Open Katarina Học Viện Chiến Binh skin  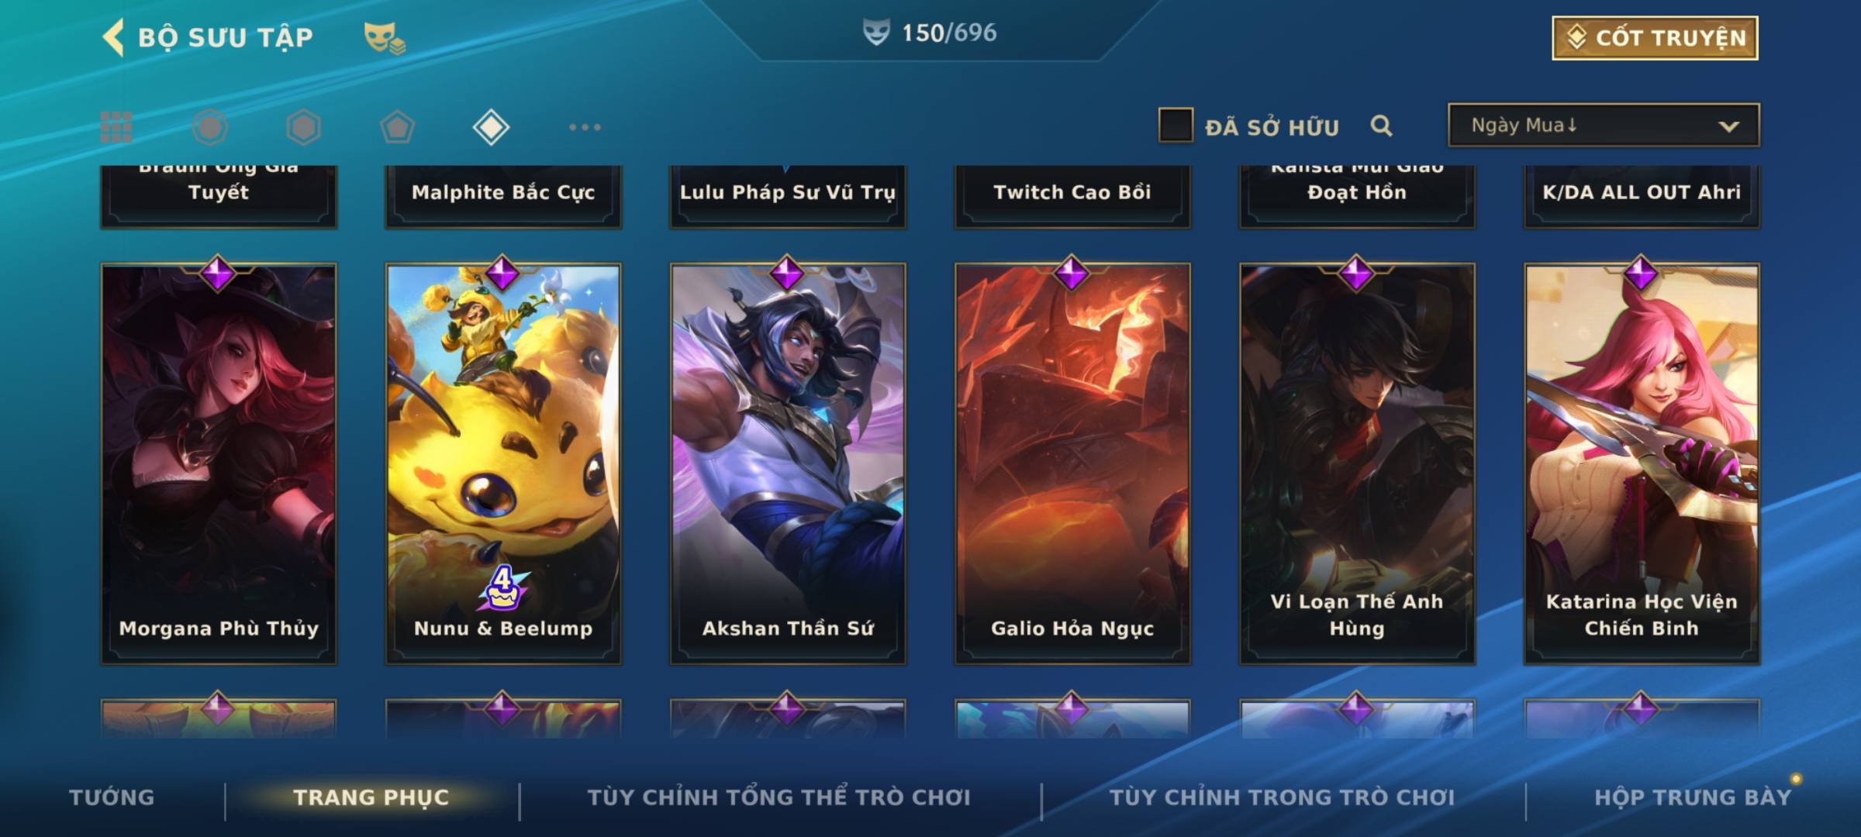tap(1642, 463)
